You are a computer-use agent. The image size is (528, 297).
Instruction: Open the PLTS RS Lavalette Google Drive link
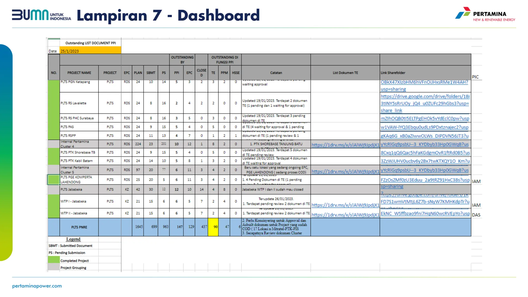[425, 103]
